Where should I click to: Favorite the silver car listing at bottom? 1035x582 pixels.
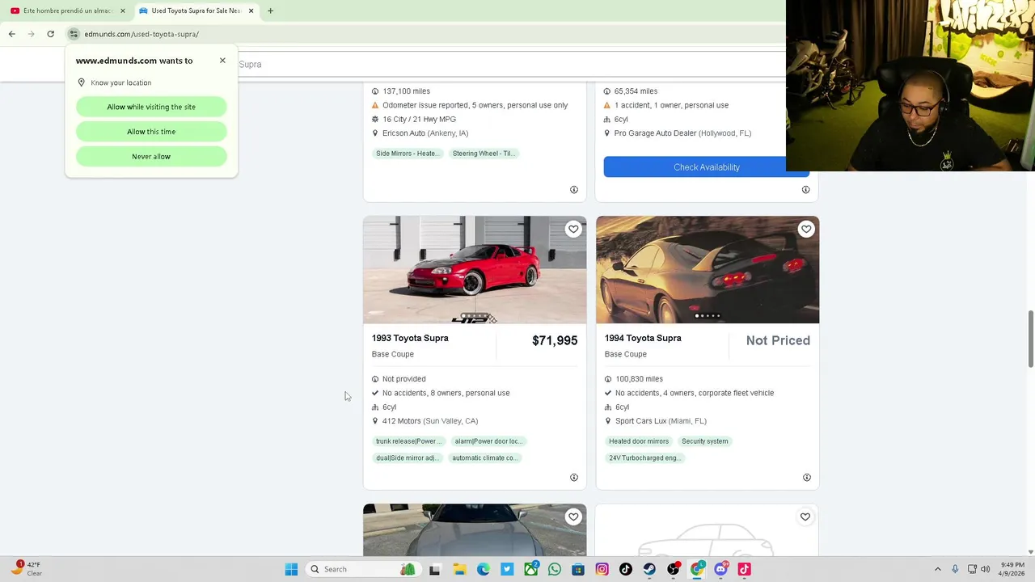click(x=573, y=517)
